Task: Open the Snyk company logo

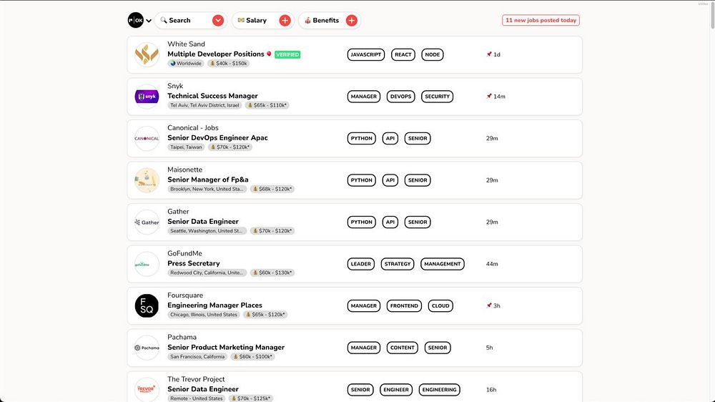Action: coord(147,97)
